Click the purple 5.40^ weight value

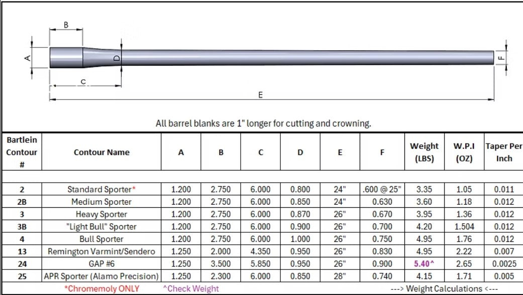coord(424,263)
